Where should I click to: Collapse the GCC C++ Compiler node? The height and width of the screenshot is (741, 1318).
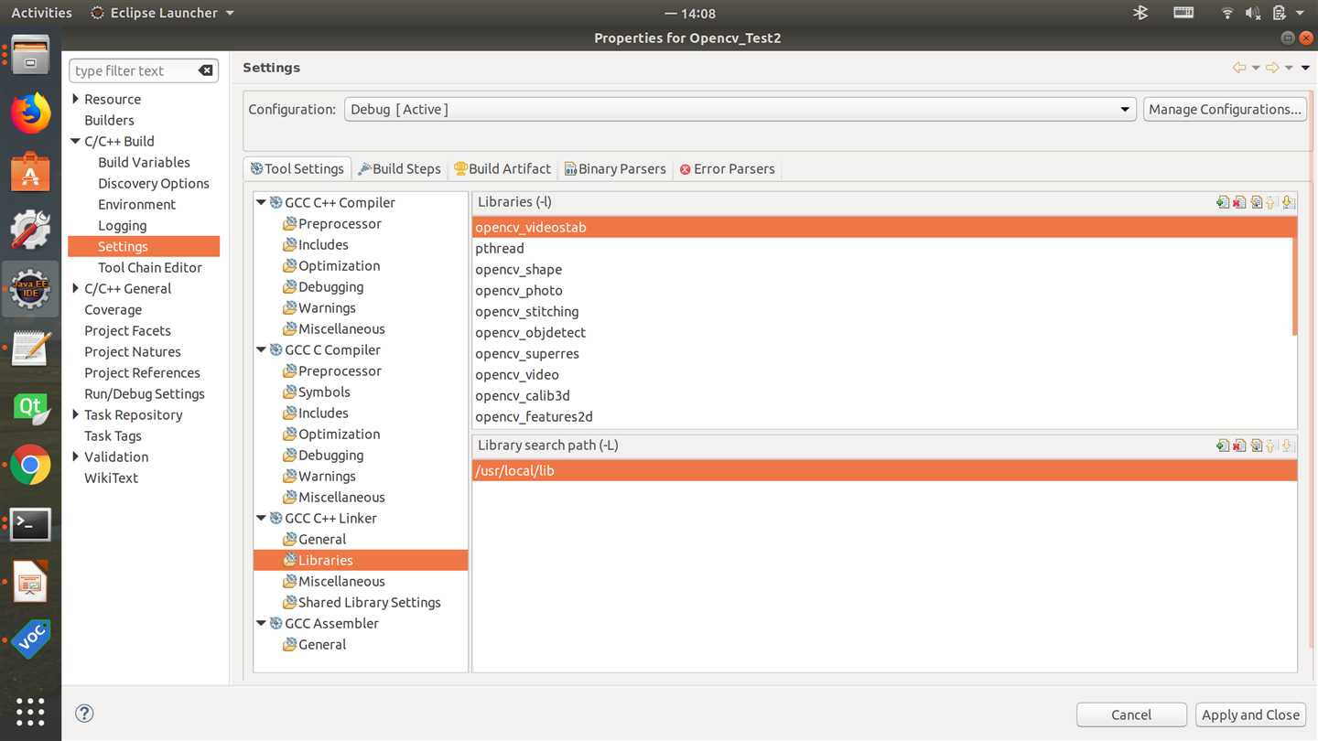pyautogui.click(x=262, y=202)
